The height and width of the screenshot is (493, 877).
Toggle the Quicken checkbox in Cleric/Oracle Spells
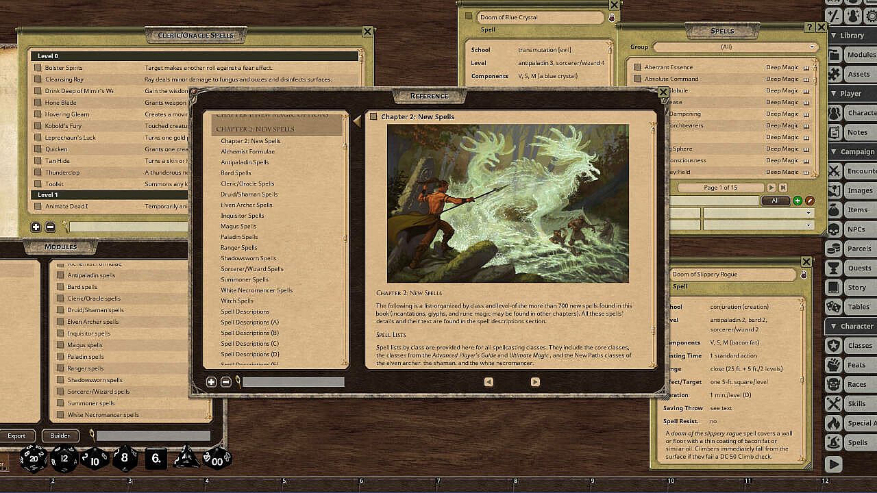tap(38, 149)
